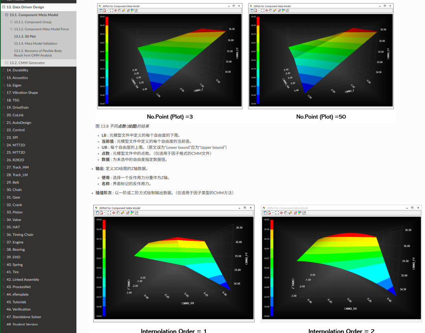The image size is (425, 333).
Task: Click the plus icon beside 22. Control
Action: click(4, 130)
